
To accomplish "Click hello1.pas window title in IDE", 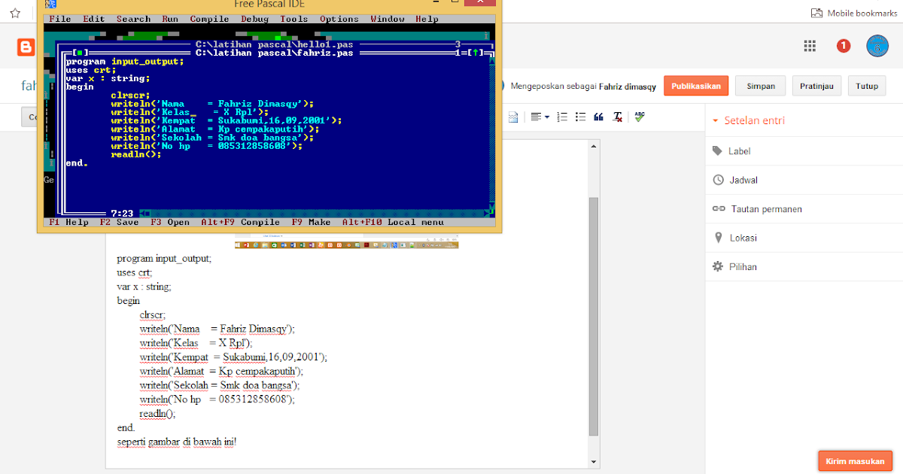I will tap(274, 44).
